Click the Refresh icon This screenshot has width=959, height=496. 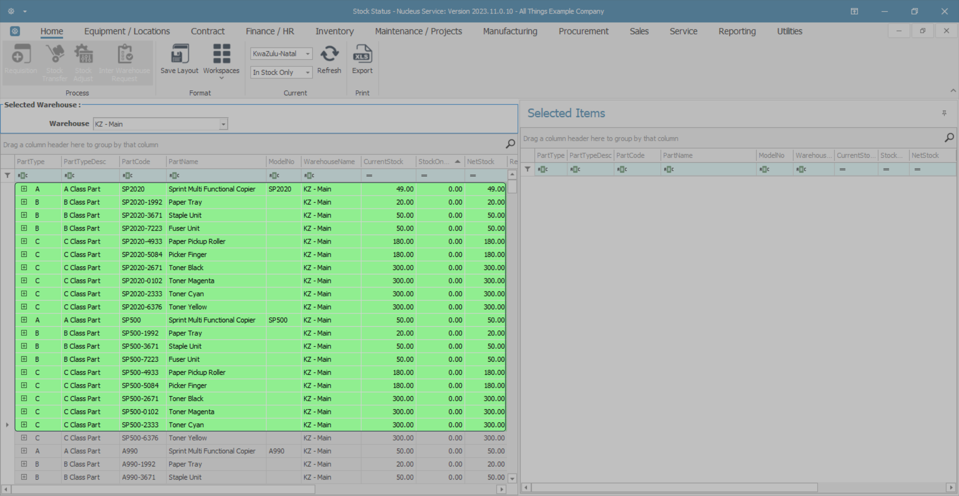tap(329, 54)
